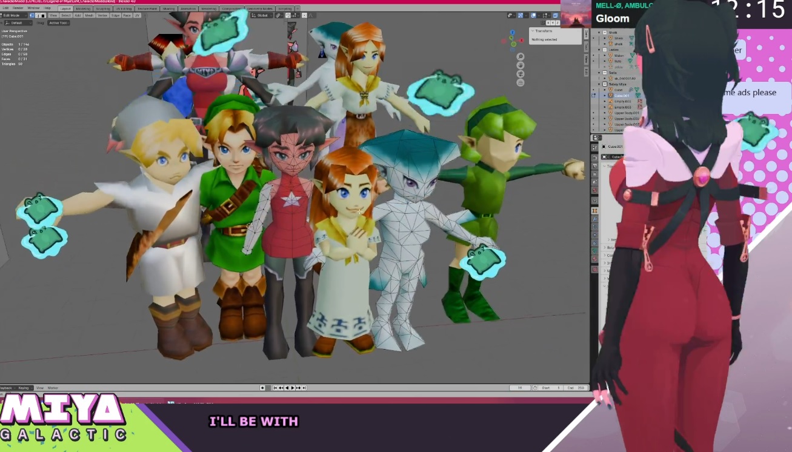792x452 pixels.
Task: Open the Edit menu
Action: pos(5,8)
